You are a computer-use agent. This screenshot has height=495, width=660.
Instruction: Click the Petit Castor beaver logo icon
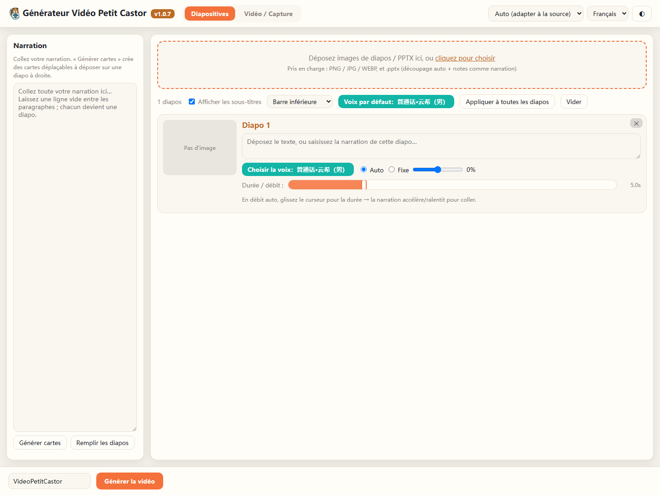click(15, 14)
